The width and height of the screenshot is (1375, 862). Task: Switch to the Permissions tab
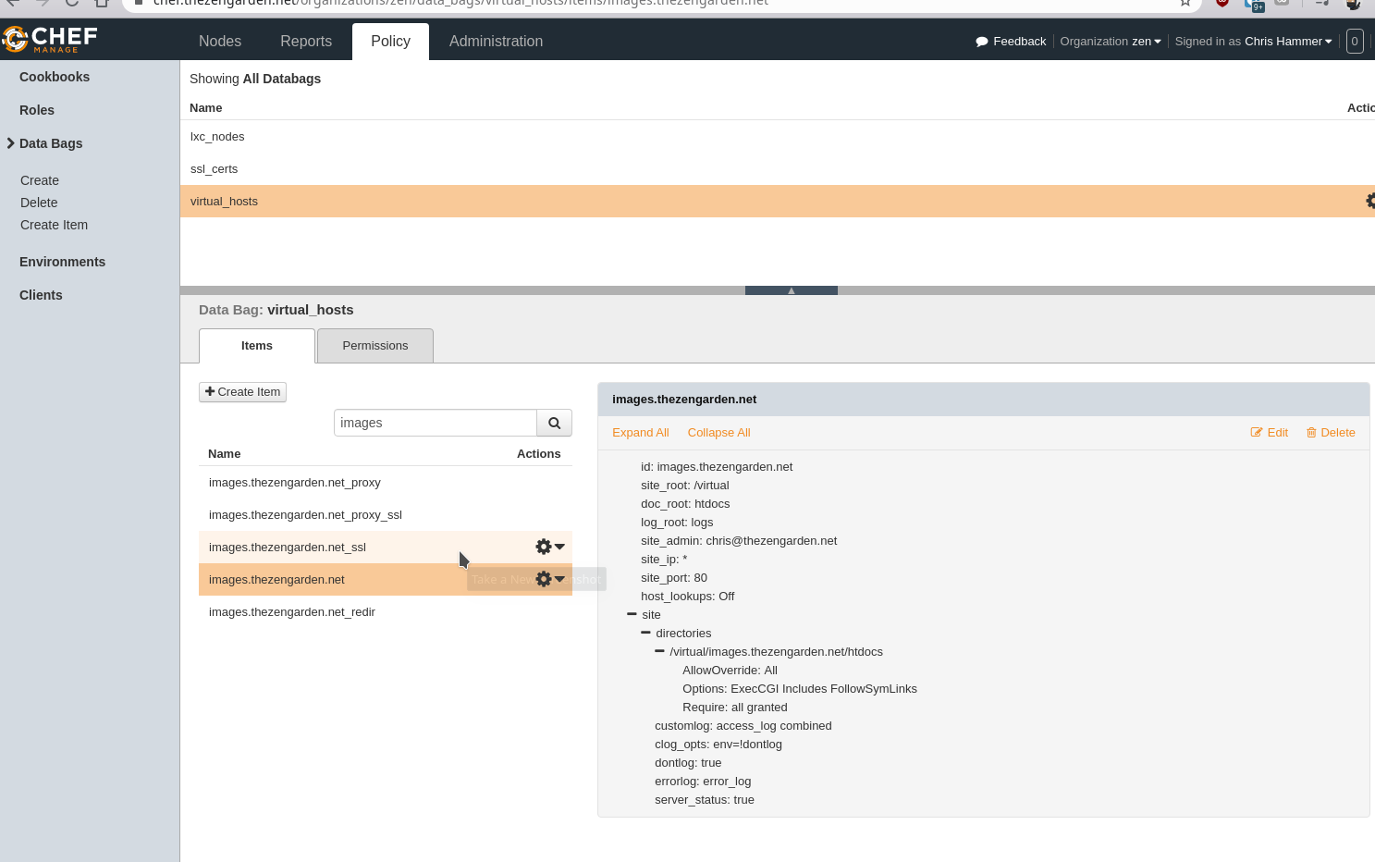coord(375,346)
